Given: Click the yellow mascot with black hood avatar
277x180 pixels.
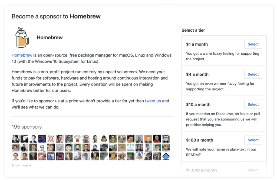Looking at the screenshot, I should pos(104,139).
